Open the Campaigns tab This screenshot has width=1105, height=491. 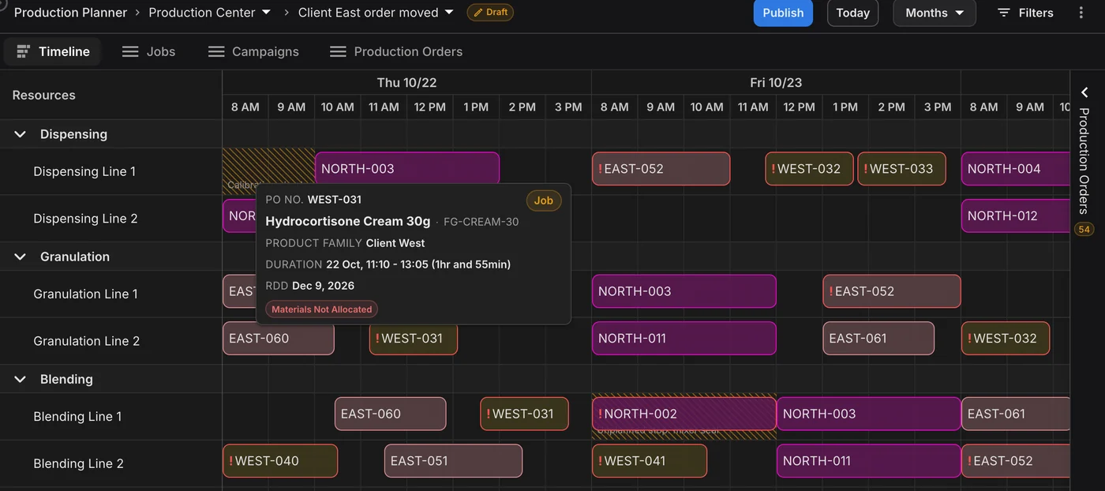[x=253, y=51]
